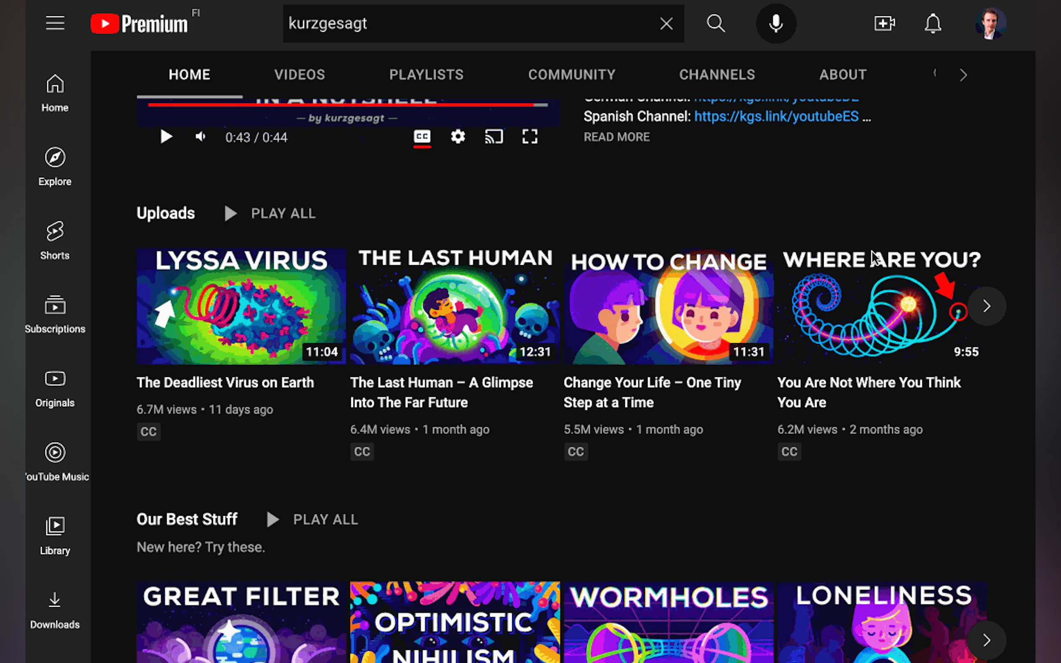Click the magnifier search button
Image resolution: width=1061 pixels, height=663 pixels.
pyautogui.click(x=716, y=24)
